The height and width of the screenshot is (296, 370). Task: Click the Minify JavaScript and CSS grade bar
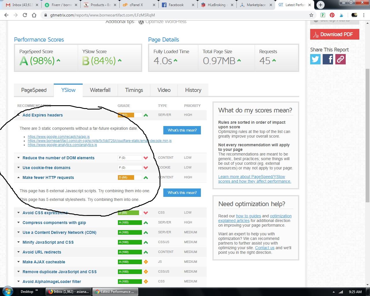130,242
